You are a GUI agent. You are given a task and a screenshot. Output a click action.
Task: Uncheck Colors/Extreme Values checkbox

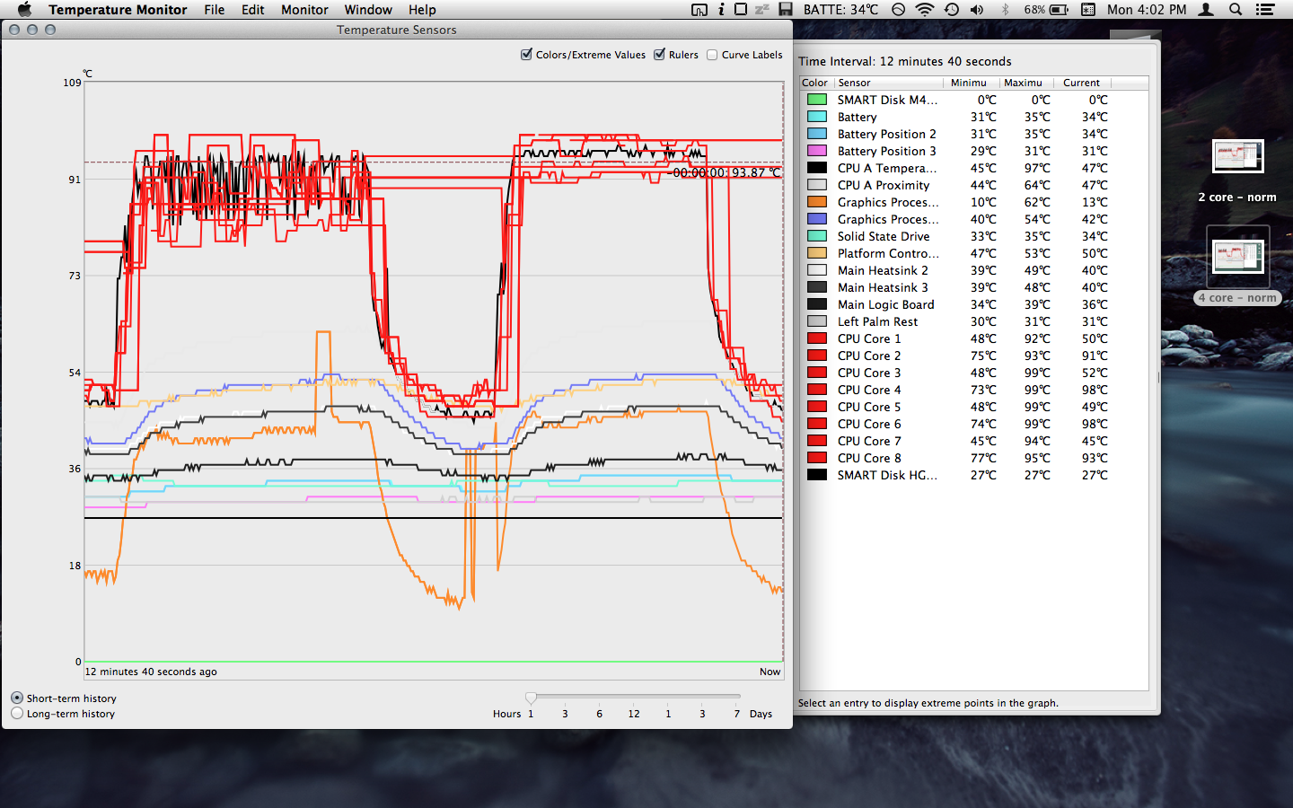point(527,55)
